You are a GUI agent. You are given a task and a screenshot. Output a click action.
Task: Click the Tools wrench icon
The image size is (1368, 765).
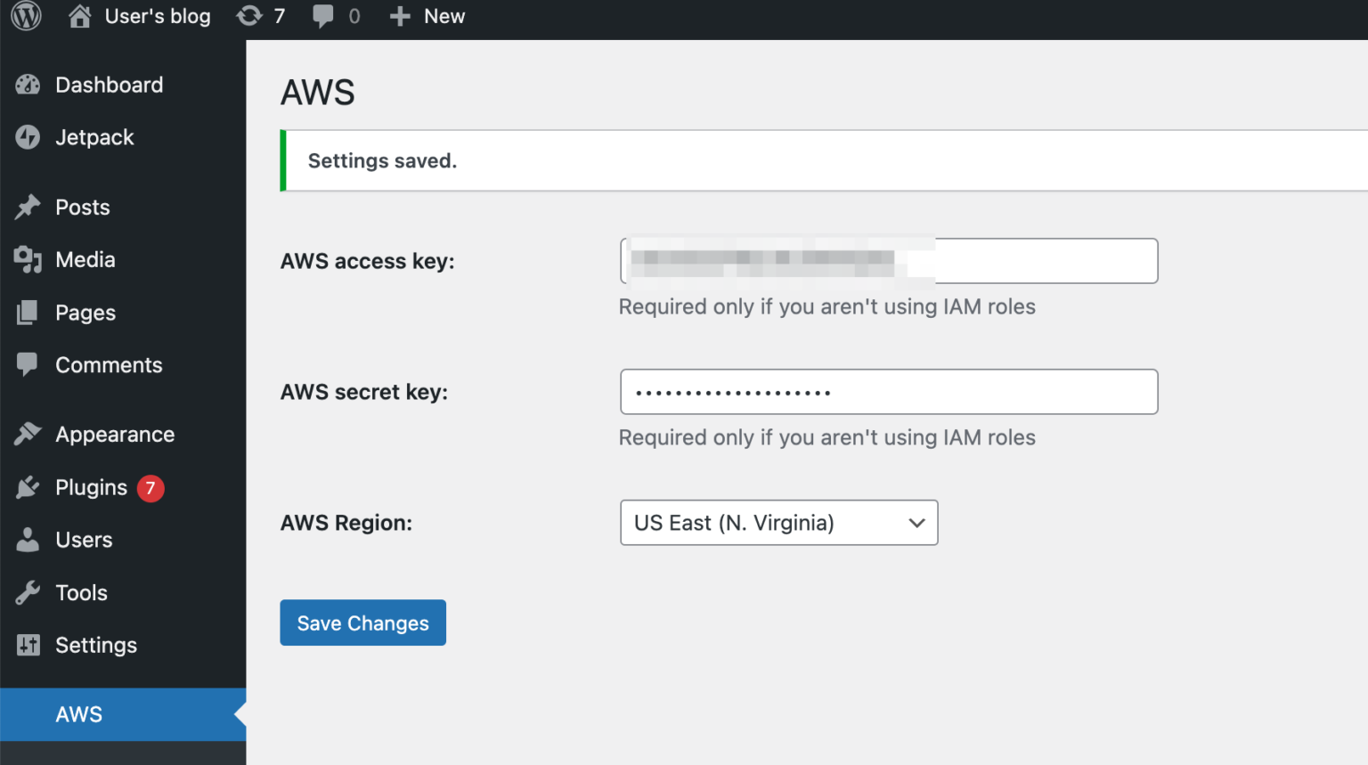28,592
